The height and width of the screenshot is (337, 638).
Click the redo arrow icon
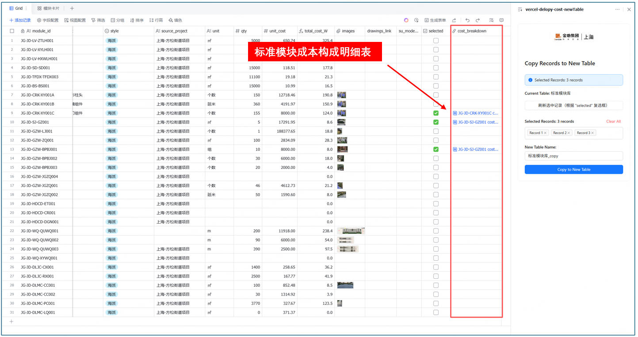(x=478, y=20)
